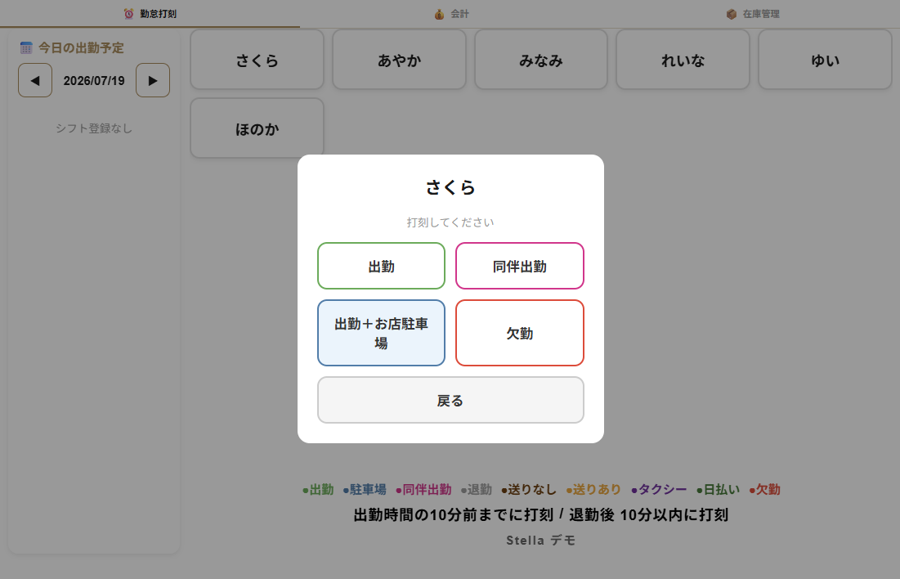Viewport: 900px width, 579px height.
Task: Select the ほのか staff card
Action: tap(257, 128)
